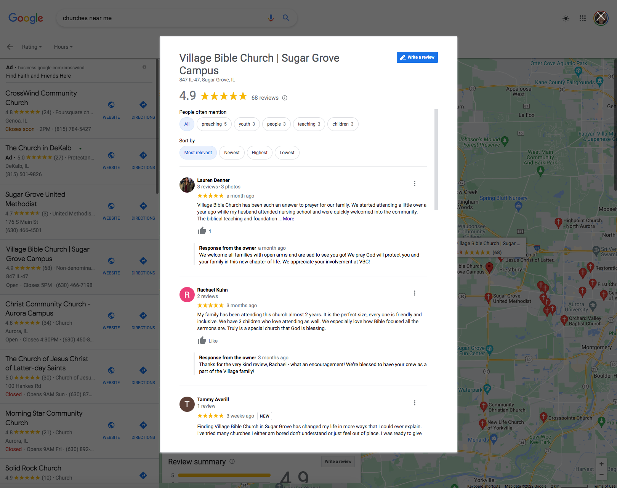Open Rachael Kuhn's reviewer name link

212,290
